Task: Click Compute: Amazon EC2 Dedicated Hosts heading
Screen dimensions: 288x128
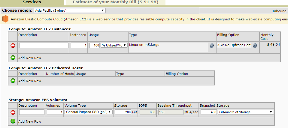Action: [46, 68]
